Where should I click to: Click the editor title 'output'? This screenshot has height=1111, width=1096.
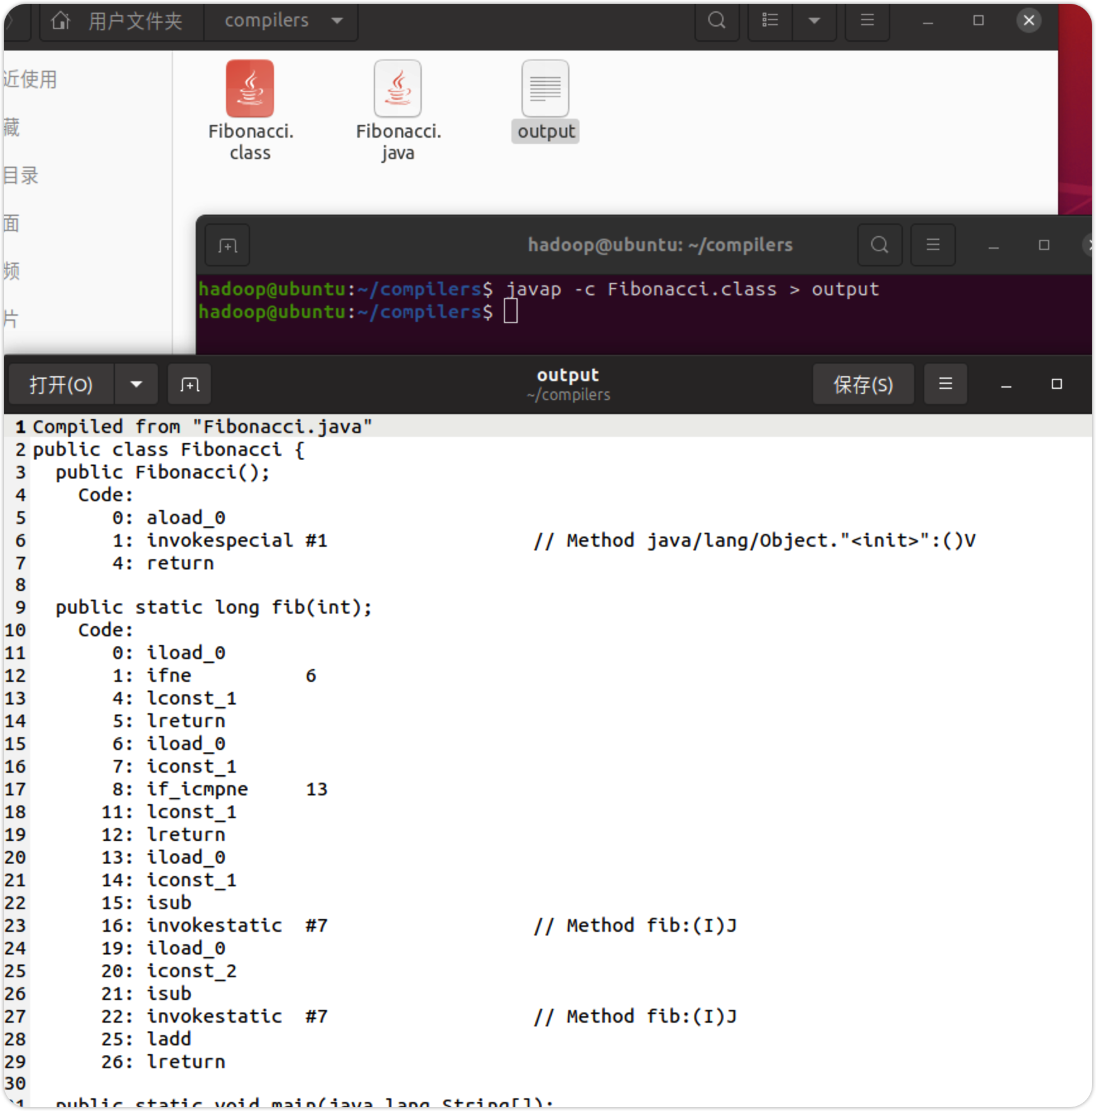point(568,375)
